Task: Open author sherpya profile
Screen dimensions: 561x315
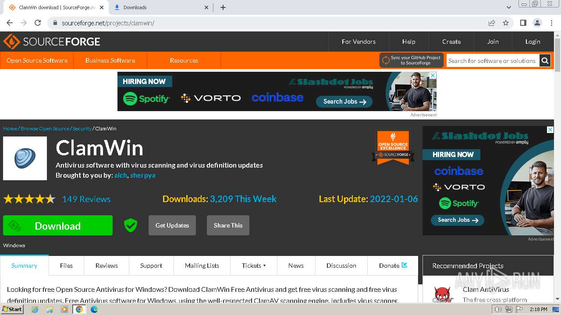Action: click(x=143, y=175)
